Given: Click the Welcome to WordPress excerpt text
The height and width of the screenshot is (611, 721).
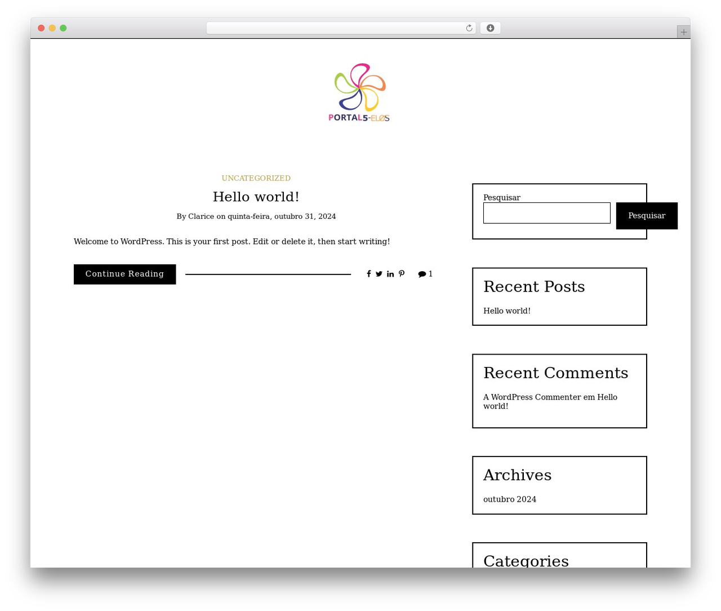Looking at the screenshot, I should 232,242.
